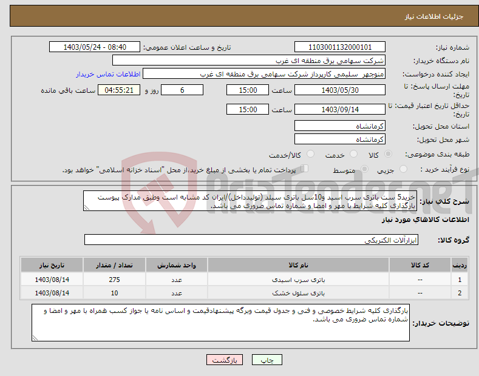The width and height of the screenshot is (479, 376).
Task: Click the price validity time 15:00 field
Action: click(x=248, y=110)
